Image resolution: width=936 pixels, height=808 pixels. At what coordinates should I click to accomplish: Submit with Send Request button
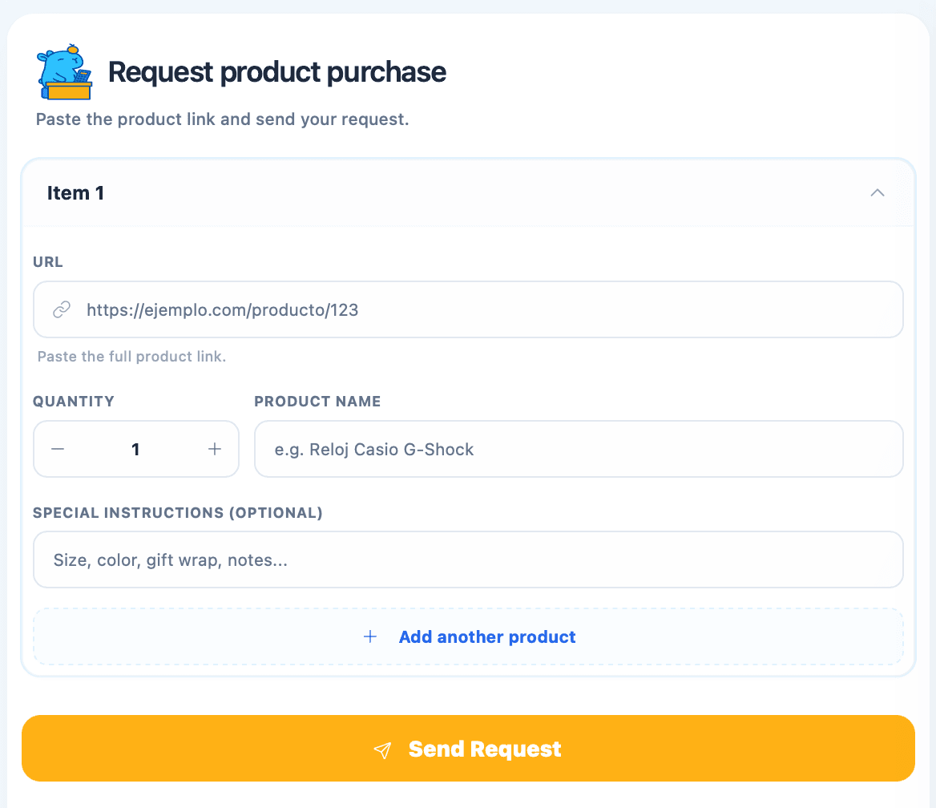(x=468, y=748)
